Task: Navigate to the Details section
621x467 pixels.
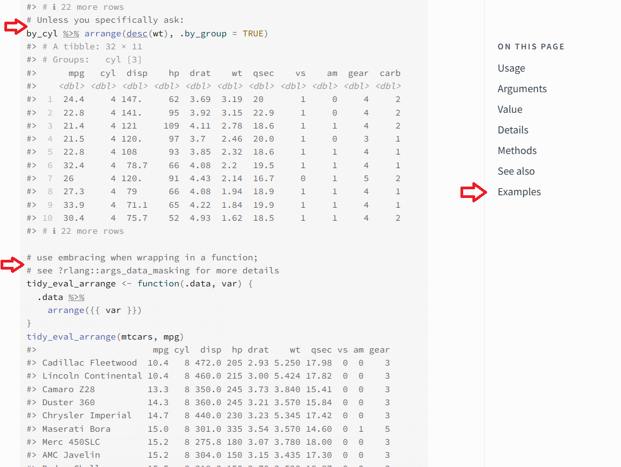Action: coord(513,130)
